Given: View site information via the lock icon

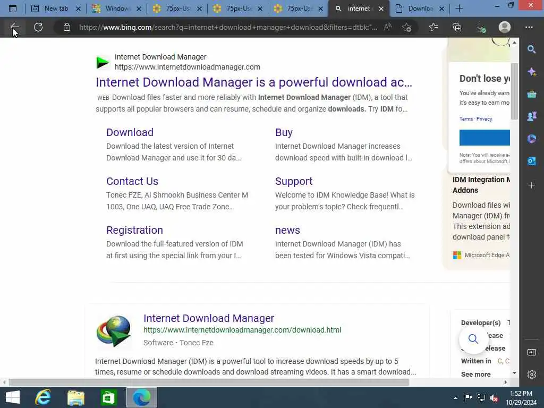Looking at the screenshot, I should click(x=67, y=27).
